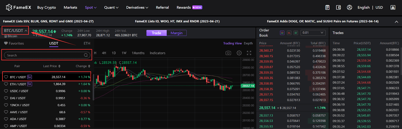Switch to Favorites tab
This screenshot has width=402, height=129.
tap(14, 43)
